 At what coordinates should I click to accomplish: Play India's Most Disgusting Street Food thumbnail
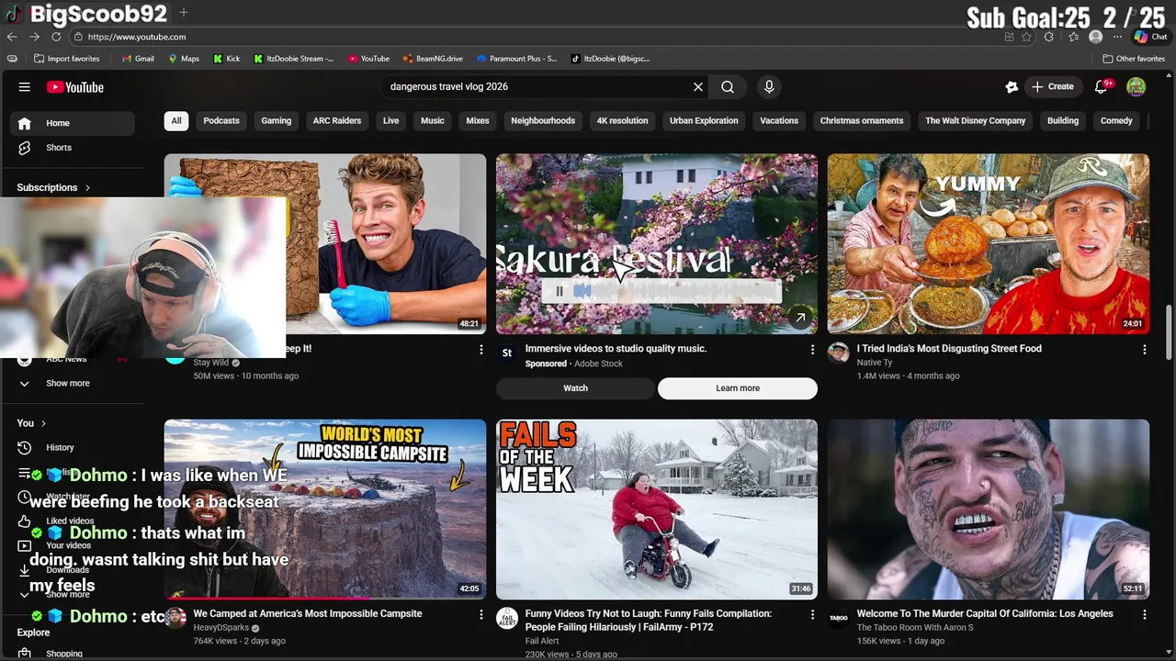click(988, 243)
